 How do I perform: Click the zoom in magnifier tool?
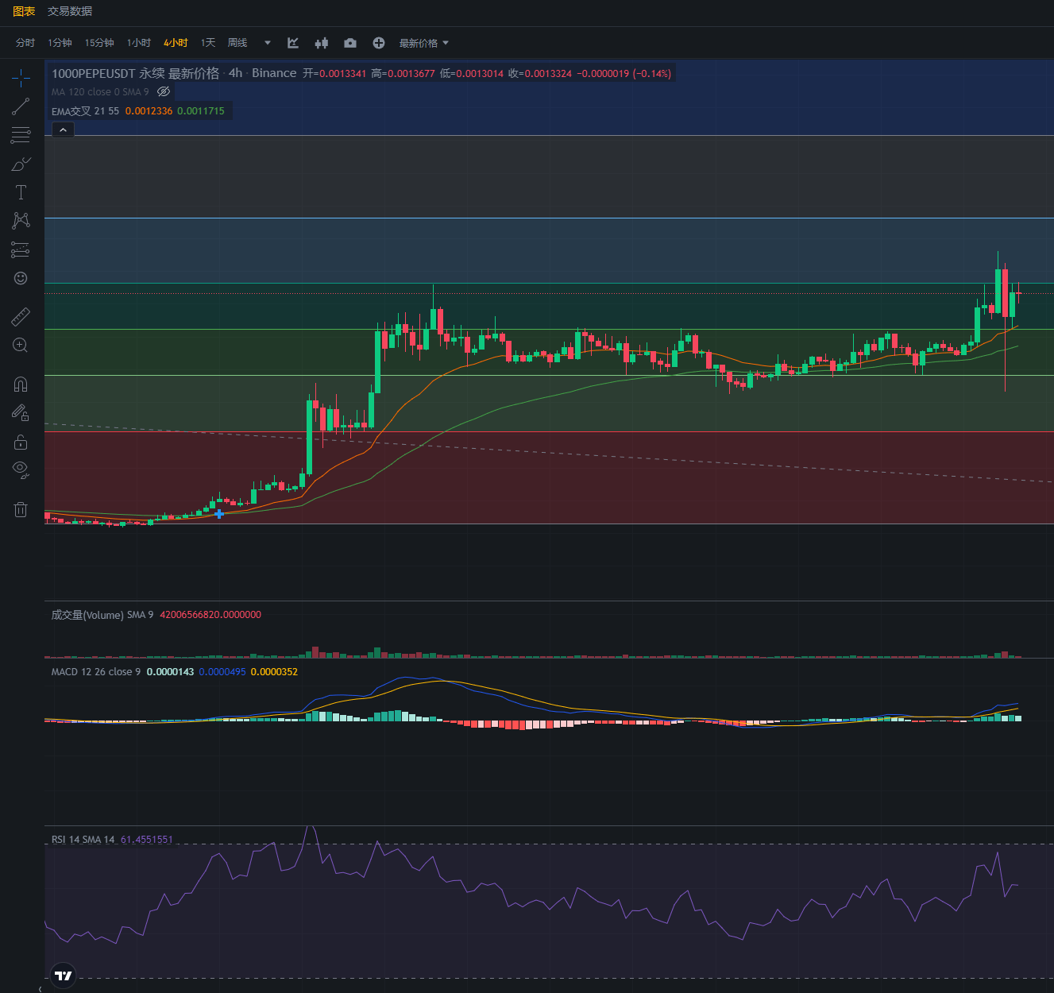[x=21, y=346]
